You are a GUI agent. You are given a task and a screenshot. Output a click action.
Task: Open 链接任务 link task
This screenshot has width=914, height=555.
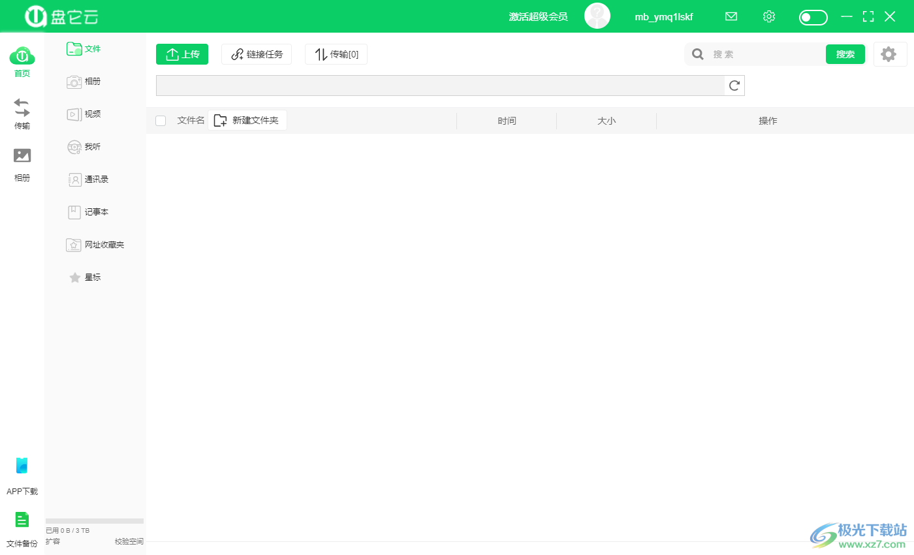[x=257, y=54]
